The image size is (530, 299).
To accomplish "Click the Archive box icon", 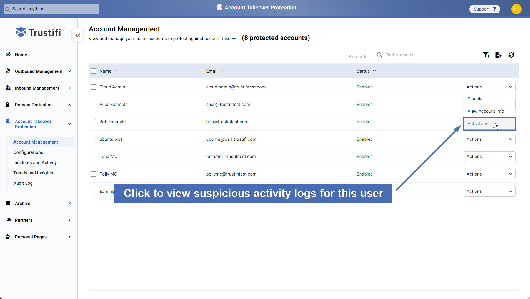I will (x=8, y=203).
